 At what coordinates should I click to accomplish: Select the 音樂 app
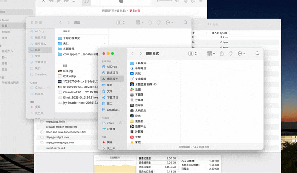click(x=136, y=137)
